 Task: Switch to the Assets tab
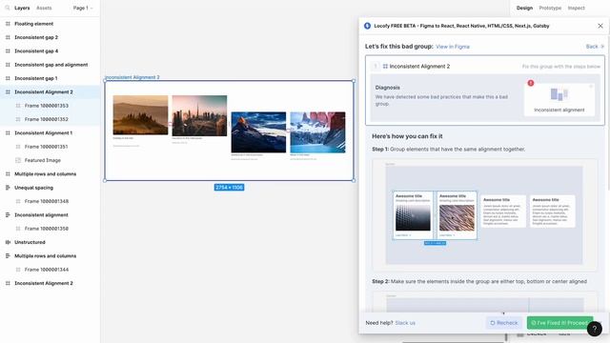[x=44, y=8]
